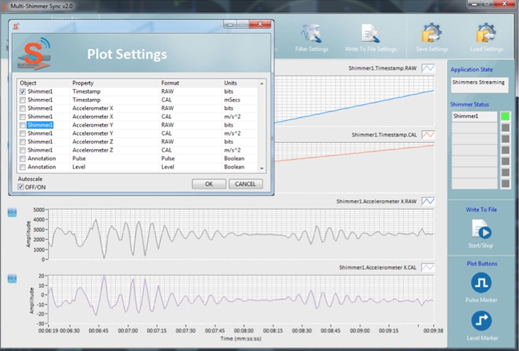Select line swatch for Accelerometer X.RAW
This screenshot has width=519, height=351.
coord(428,201)
